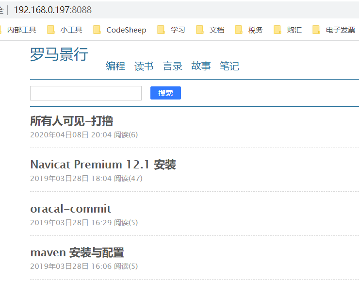Click the date 2020年04月08日 20:04 阅读(6)
Image resolution: width=359 pixels, height=282 pixels.
click(x=84, y=135)
